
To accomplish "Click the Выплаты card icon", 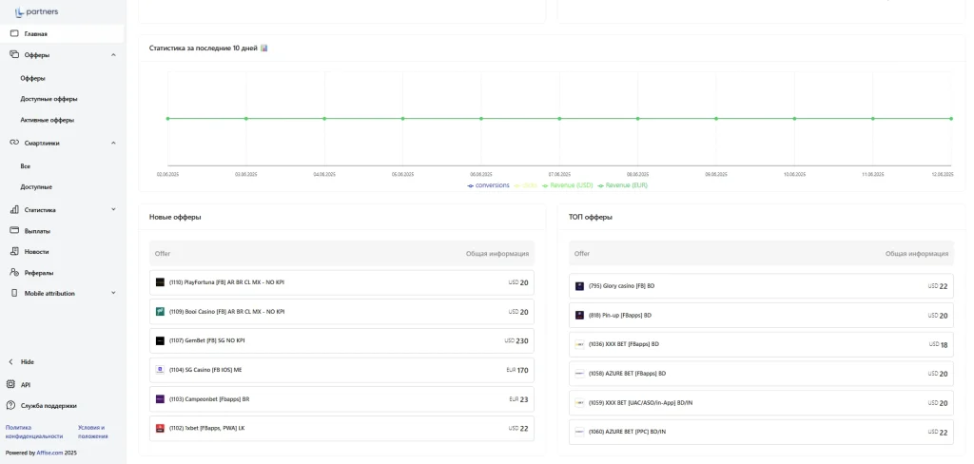I will (14, 230).
